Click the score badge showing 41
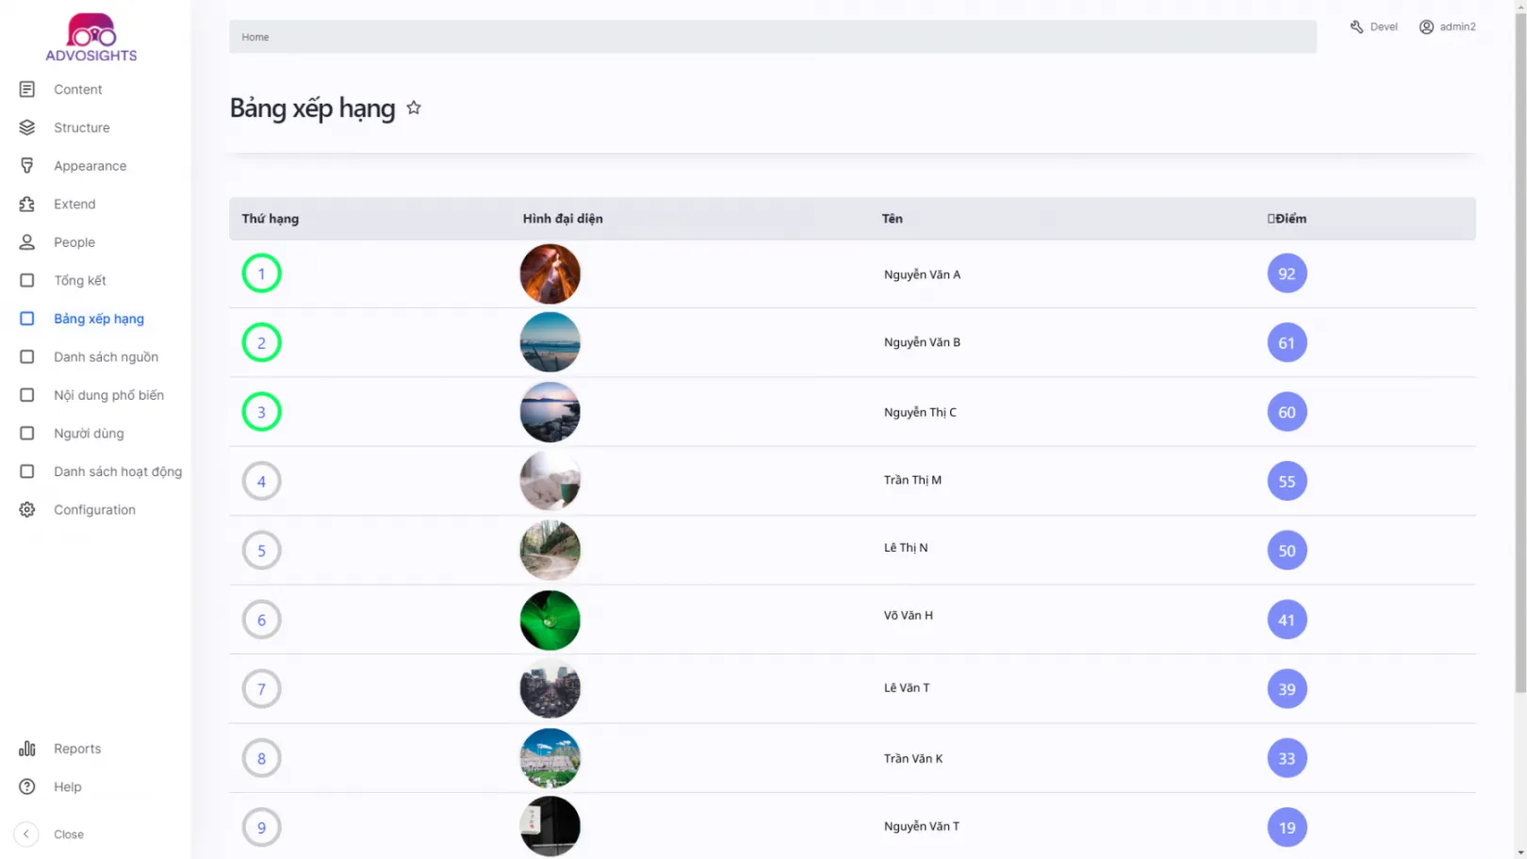Viewport: 1527px width, 859px height. click(x=1287, y=619)
